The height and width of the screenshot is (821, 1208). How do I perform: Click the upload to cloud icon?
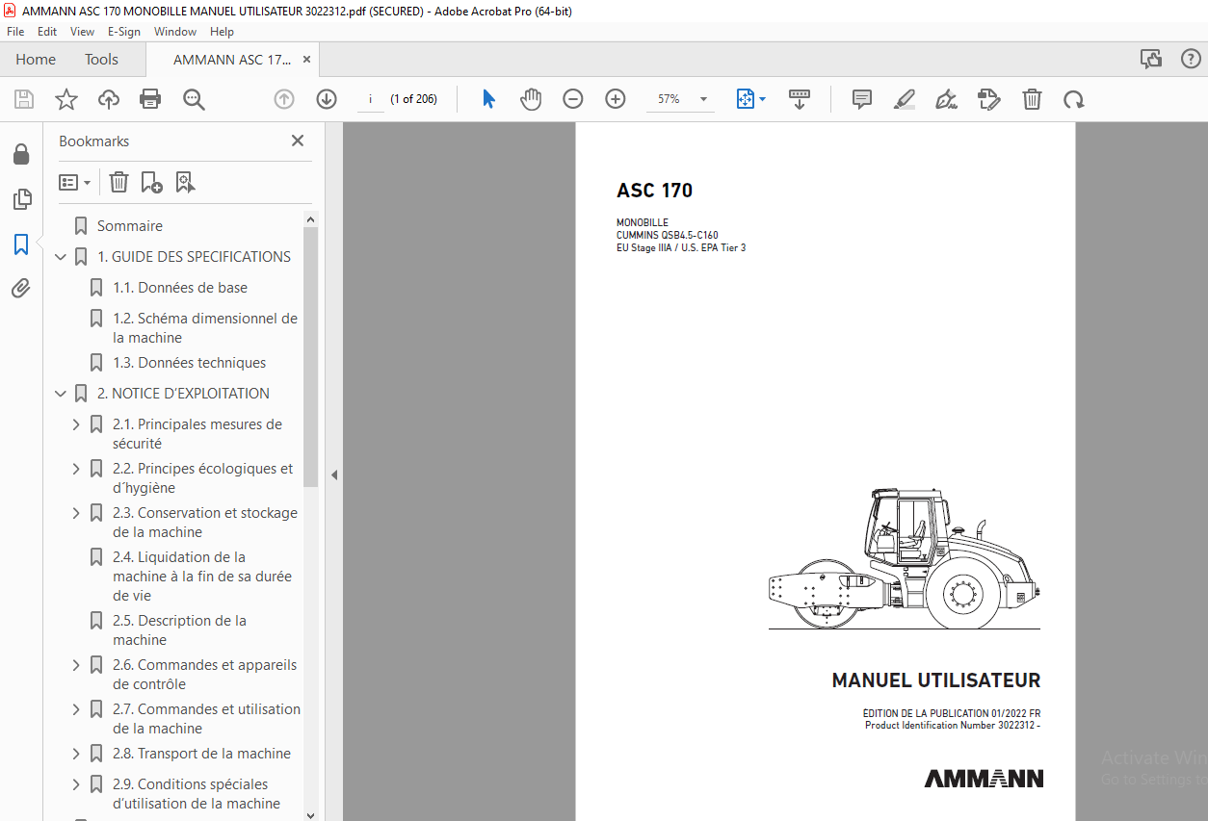[x=109, y=99]
